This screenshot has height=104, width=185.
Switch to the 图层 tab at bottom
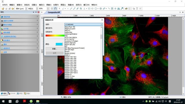[20, 94]
